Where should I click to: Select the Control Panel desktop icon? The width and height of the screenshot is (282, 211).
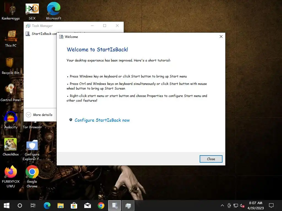tap(11, 93)
